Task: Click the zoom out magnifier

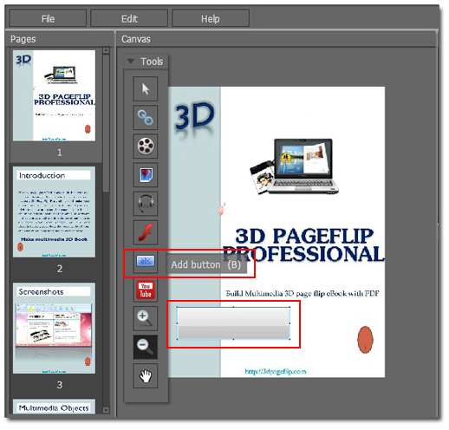Action: pos(146,347)
